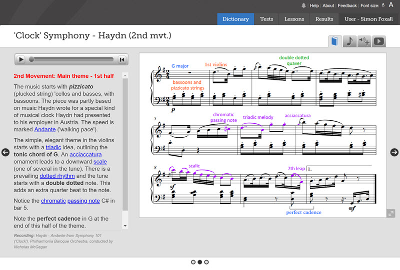Click the 'chromatic passing note' score annotation
This screenshot has height=270, width=400.
click(x=223, y=117)
